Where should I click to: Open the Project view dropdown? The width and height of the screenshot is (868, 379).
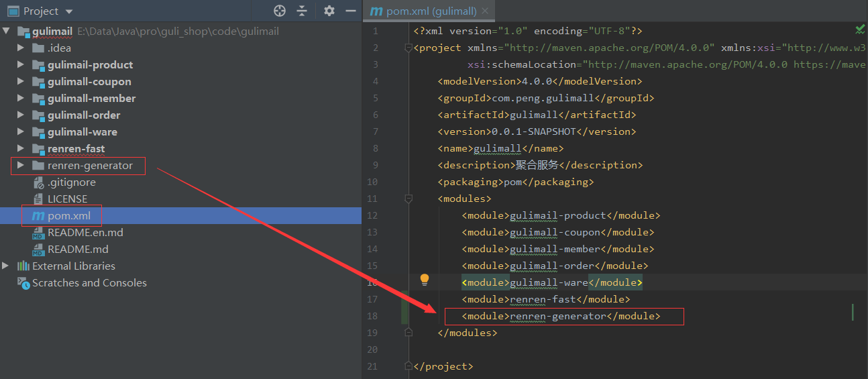pyautogui.click(x=70, y=11)
